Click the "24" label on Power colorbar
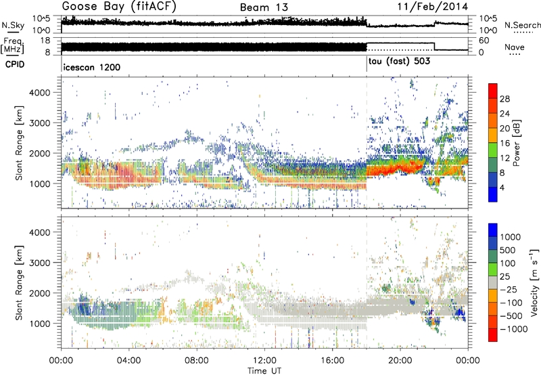The height and width of the screenshot is (375, 541). (504, 114)
